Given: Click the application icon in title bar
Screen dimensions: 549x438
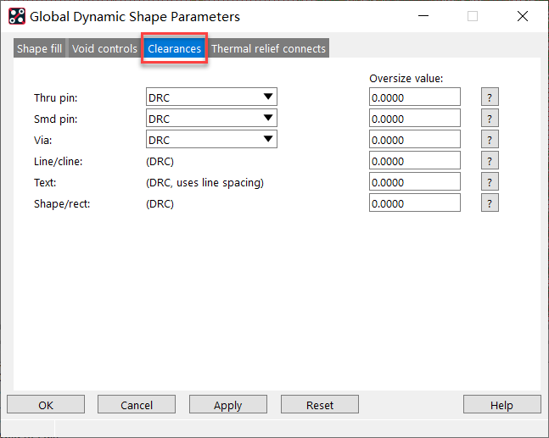Looking at the screenshot, I should click(16, 16).
